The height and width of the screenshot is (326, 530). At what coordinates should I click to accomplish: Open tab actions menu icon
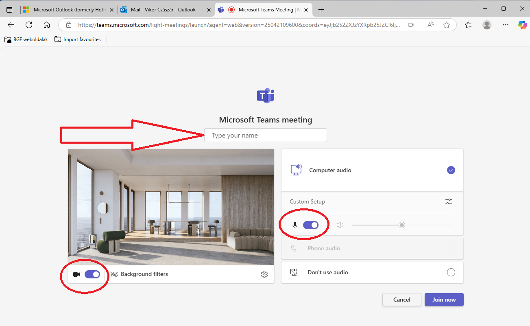(9, 9)
